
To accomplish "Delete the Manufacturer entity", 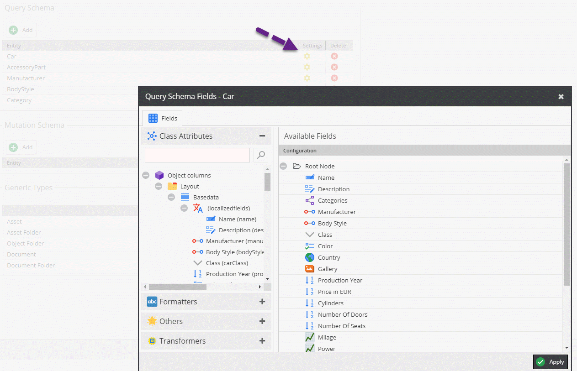I will [x=334, y=78].
